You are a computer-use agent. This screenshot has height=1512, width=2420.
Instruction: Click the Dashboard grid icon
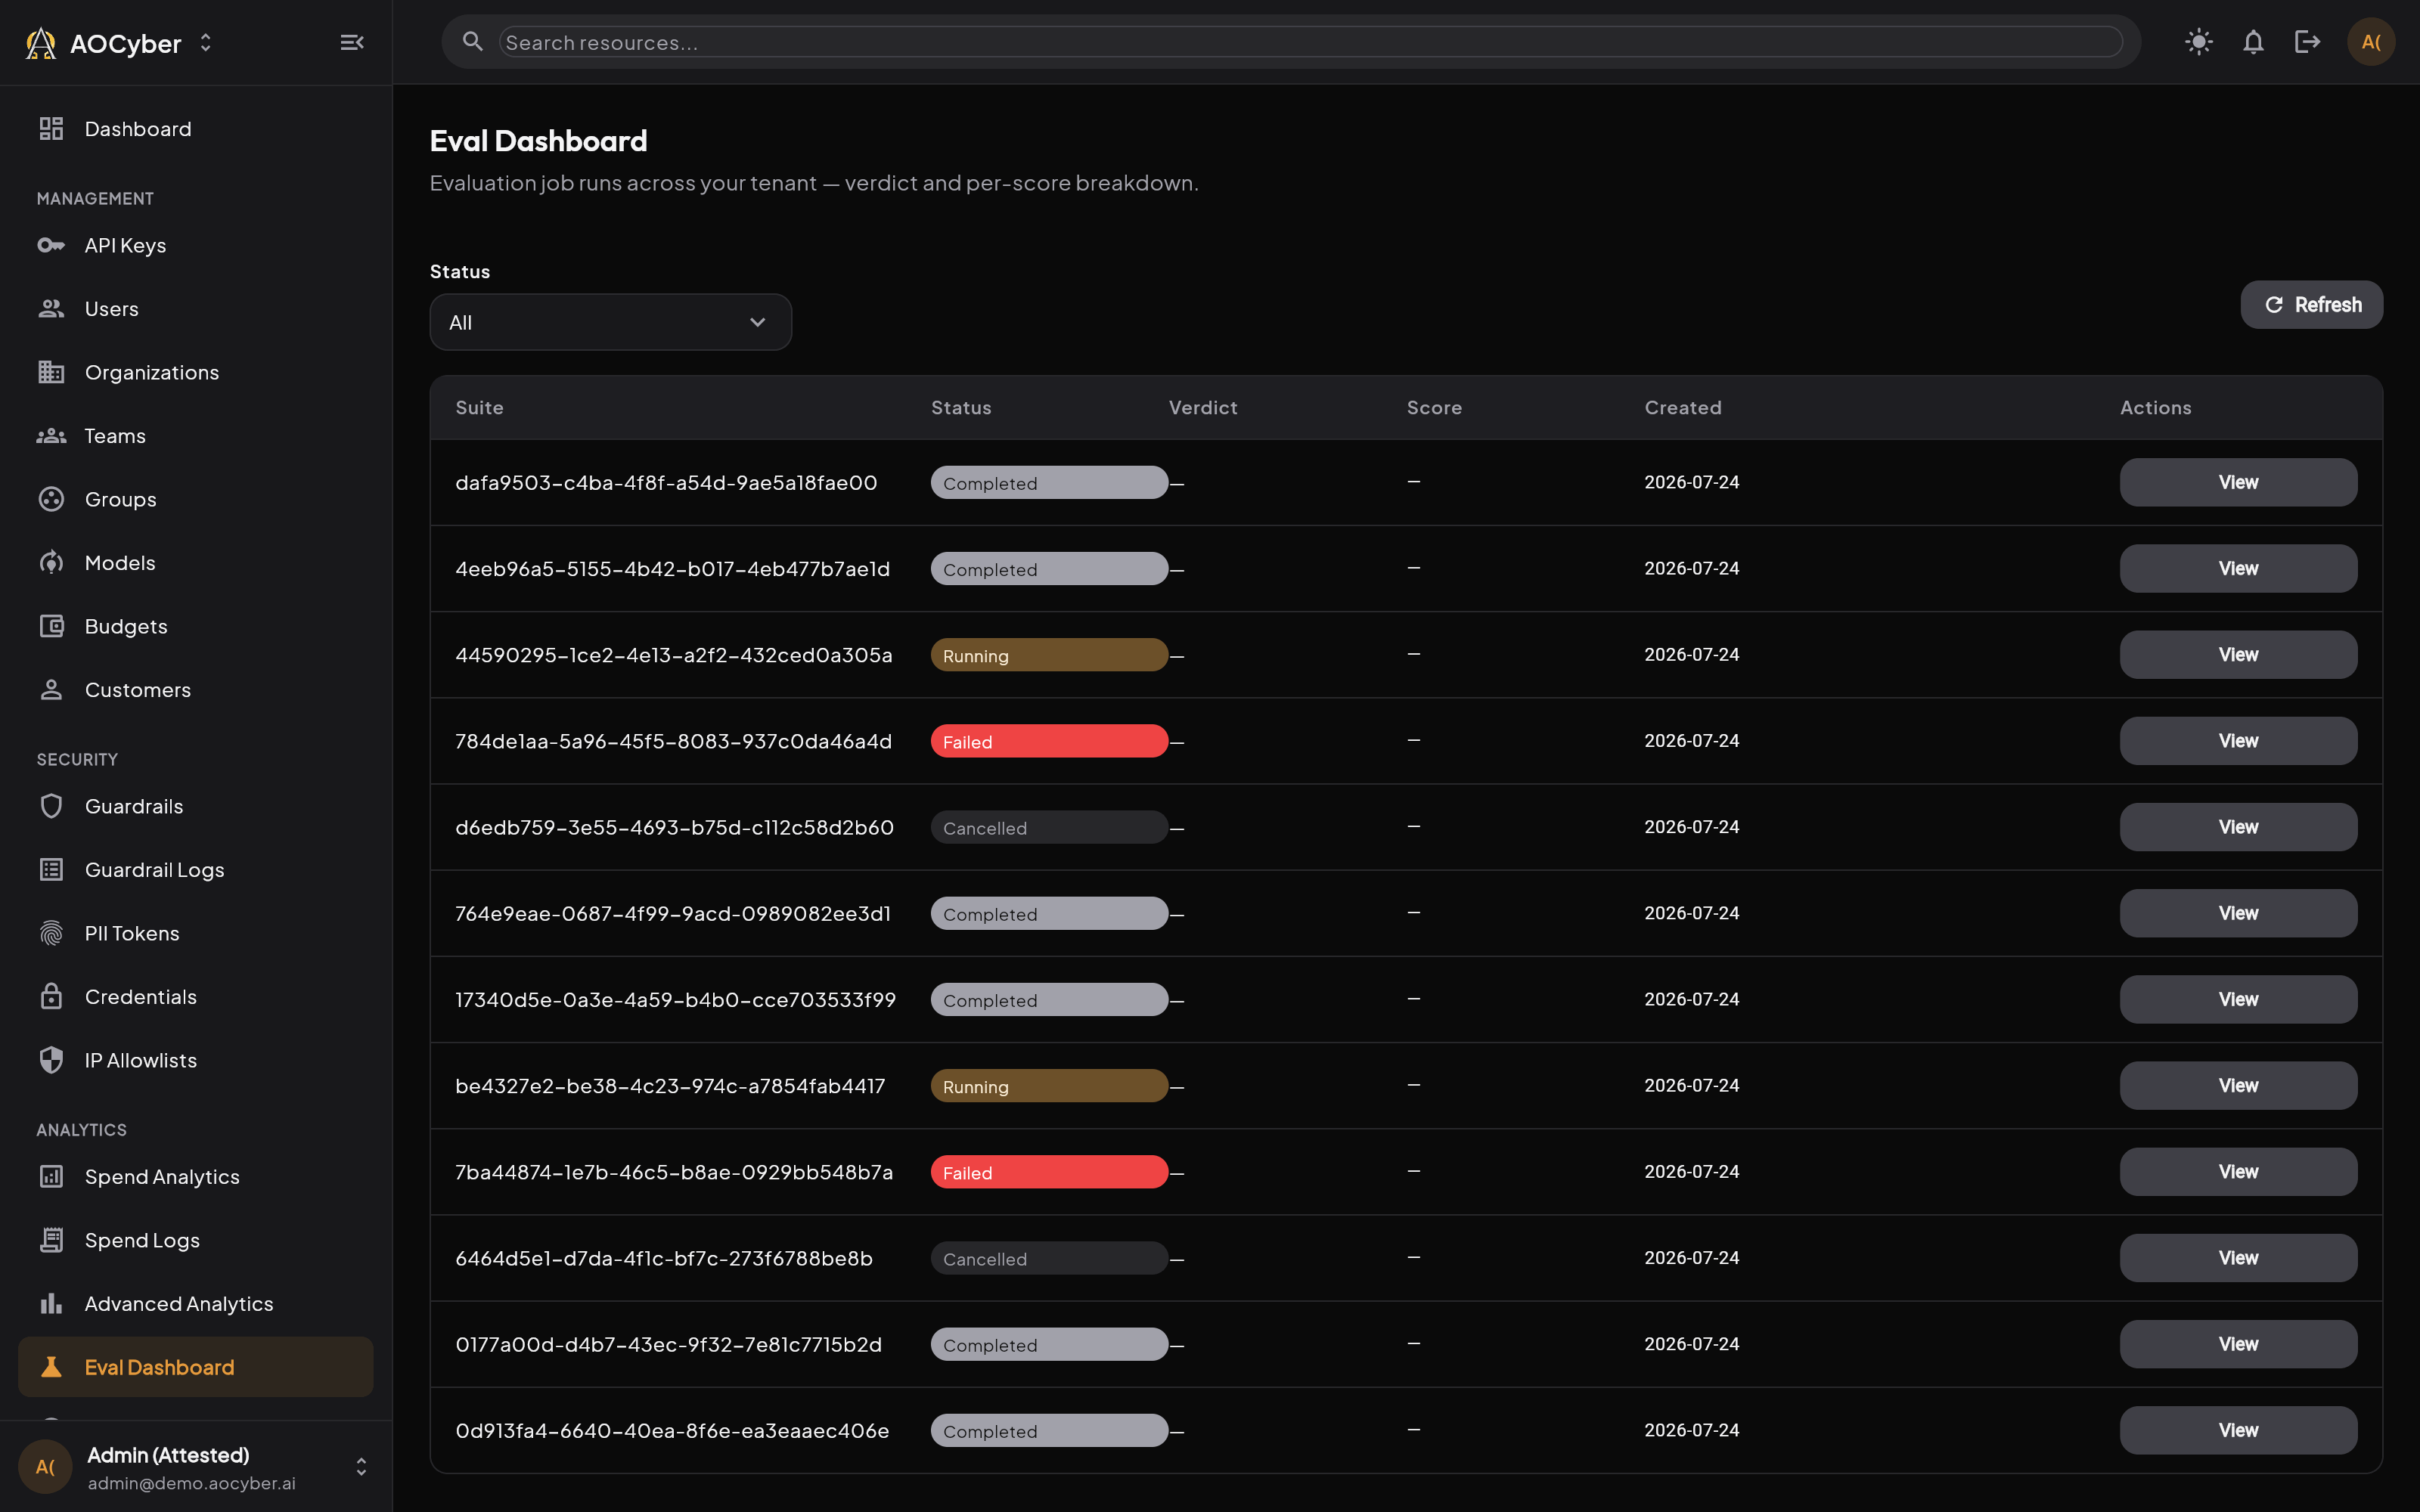51,129
